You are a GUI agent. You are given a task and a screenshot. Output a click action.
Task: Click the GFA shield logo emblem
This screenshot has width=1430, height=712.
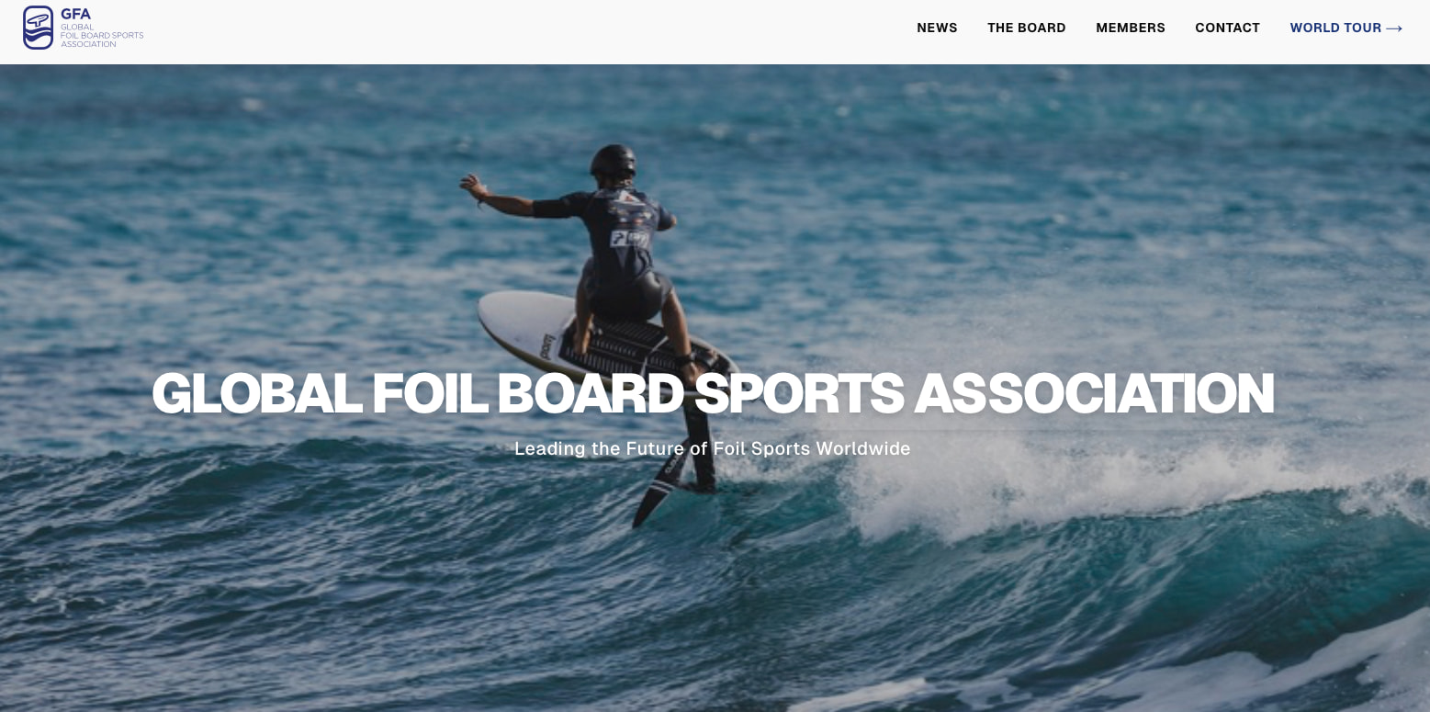39,28
